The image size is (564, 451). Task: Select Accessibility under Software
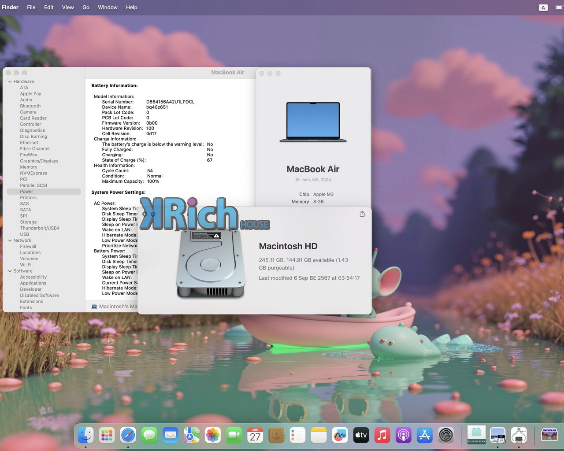(x=33, y=277)
